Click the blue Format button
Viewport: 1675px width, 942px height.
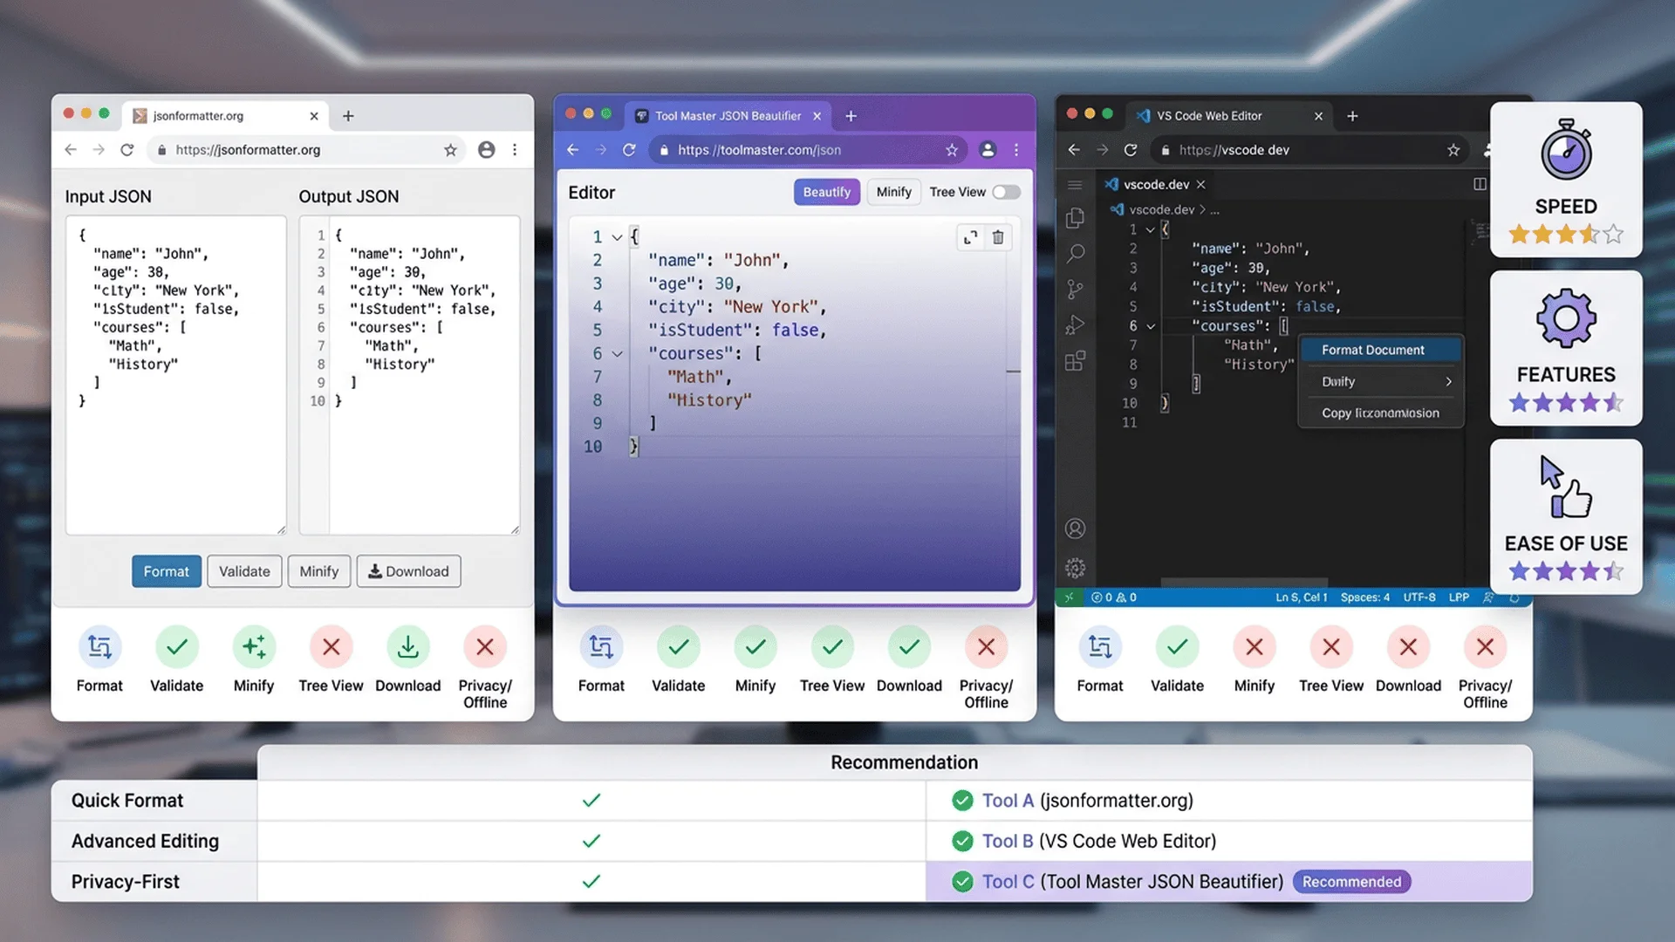click(166, 571)
